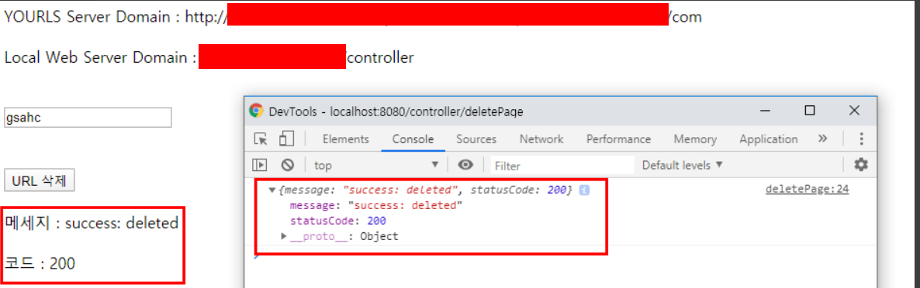
Task: Collapse the logged message object triangle
Action: click(x=272, y=190)
